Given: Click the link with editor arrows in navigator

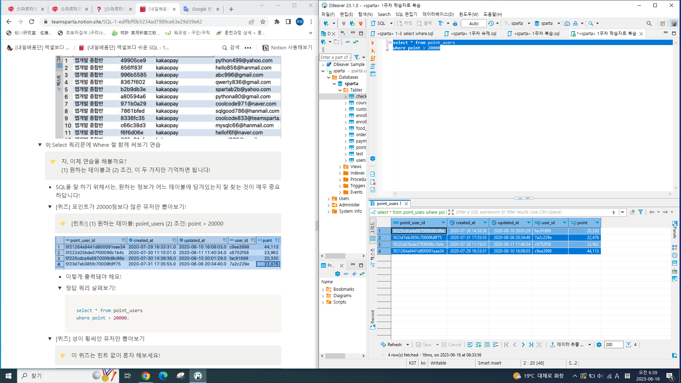Looking at the screenshot, I should tap(356, 42).
